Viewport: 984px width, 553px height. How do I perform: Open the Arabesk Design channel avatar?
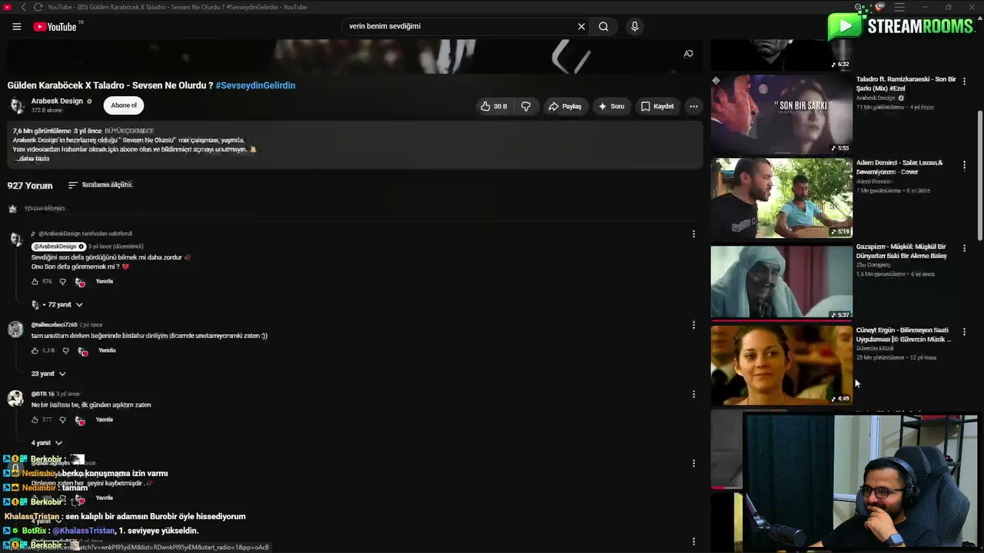(x=17, y=105)
